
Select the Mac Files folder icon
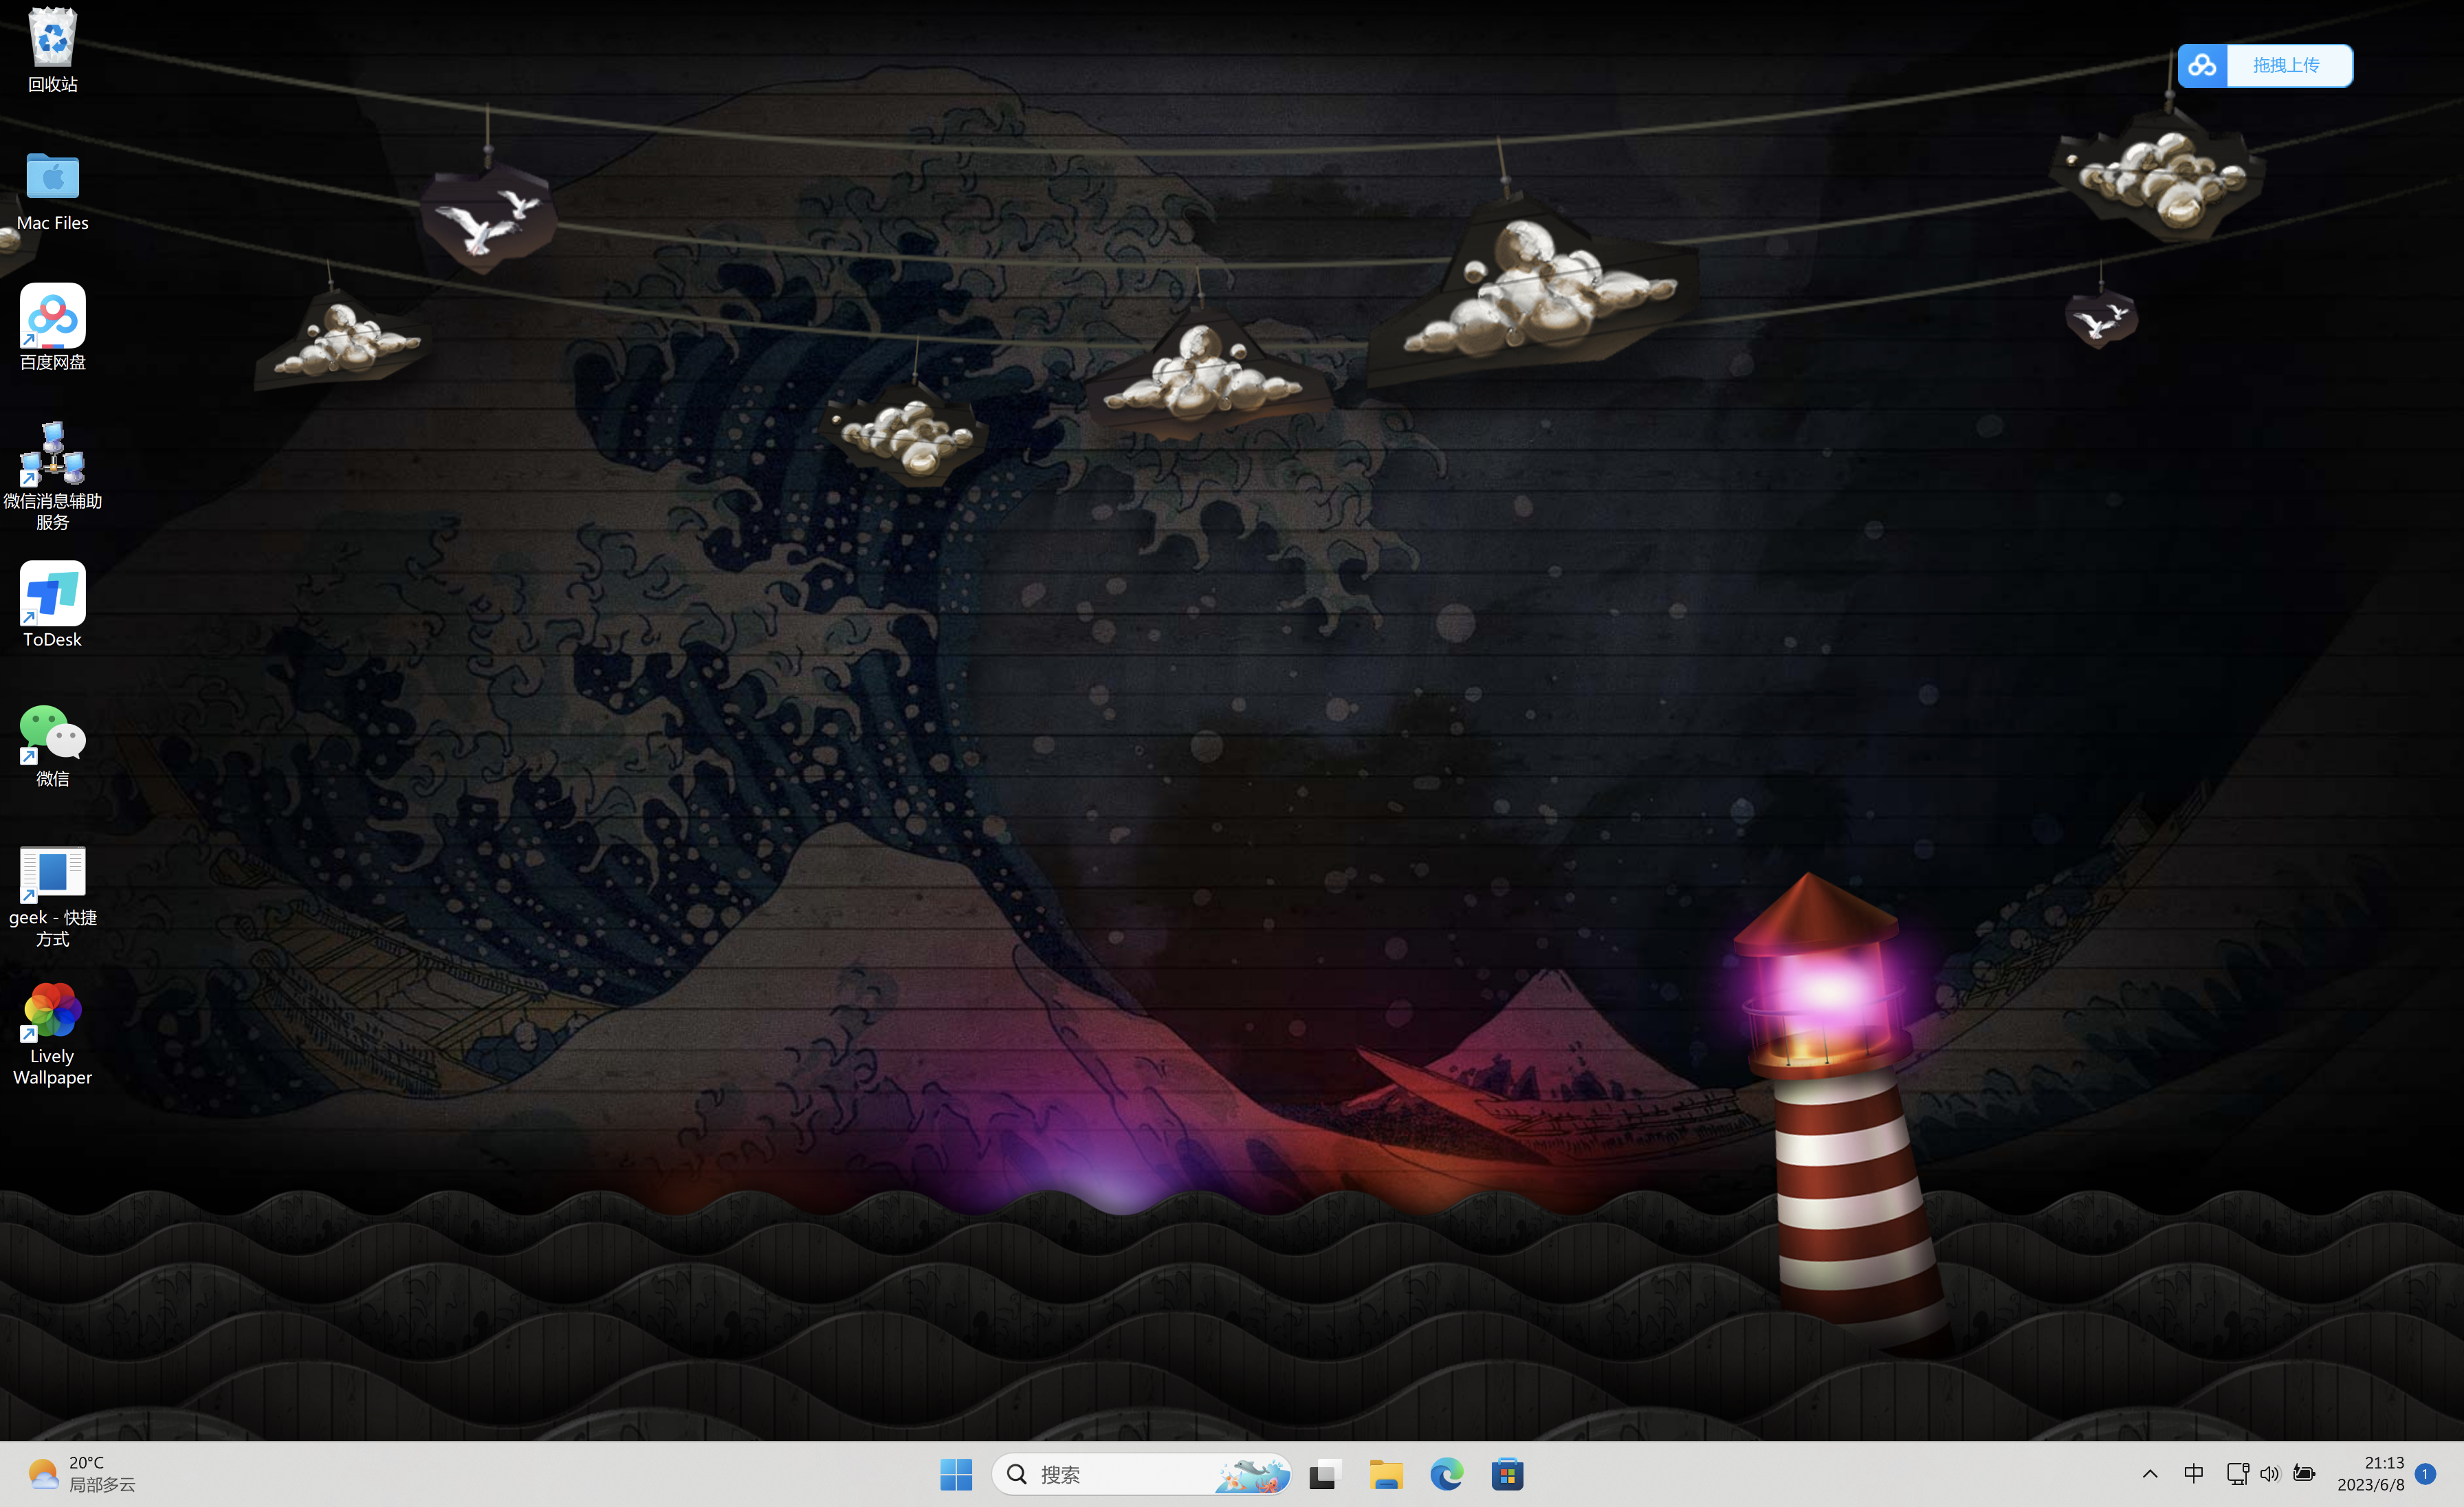click(52, 178)
